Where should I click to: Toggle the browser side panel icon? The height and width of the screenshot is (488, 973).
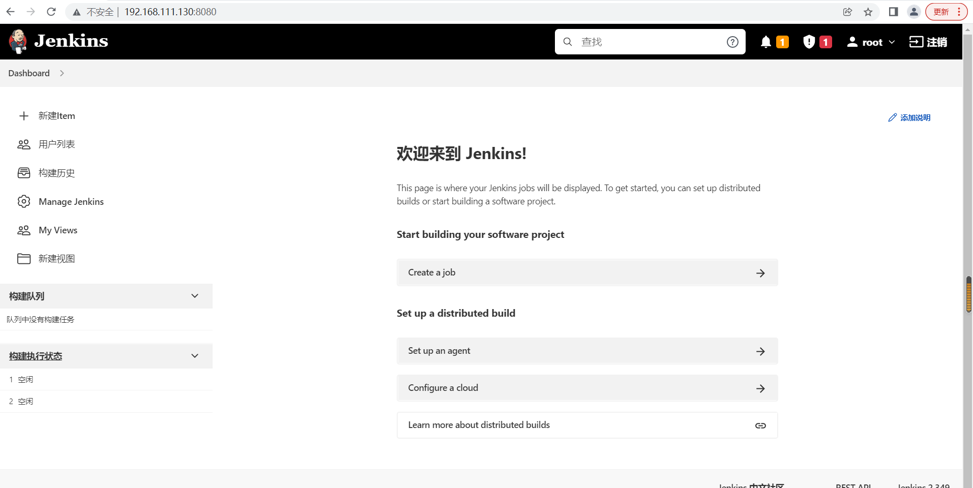pyautogui.click(x=893, y=12)
